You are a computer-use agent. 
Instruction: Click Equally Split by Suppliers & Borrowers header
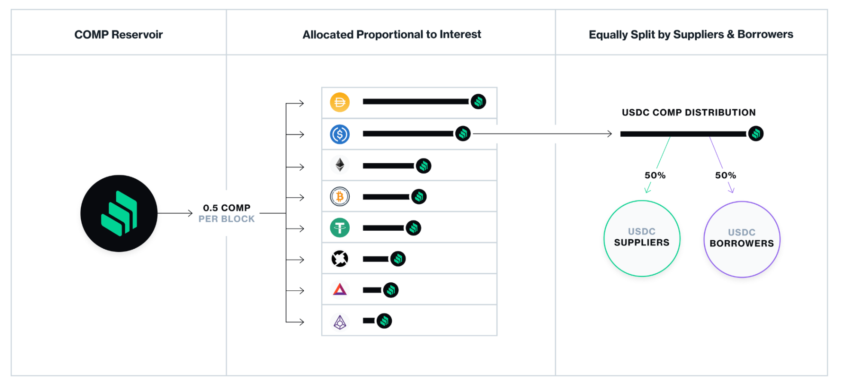click(x=691, y=34)
